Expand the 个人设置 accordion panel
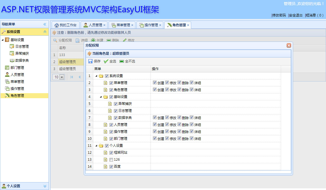 point(45,186)
